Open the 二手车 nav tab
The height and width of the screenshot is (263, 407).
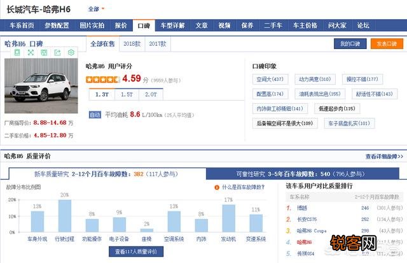pos(273,25)
